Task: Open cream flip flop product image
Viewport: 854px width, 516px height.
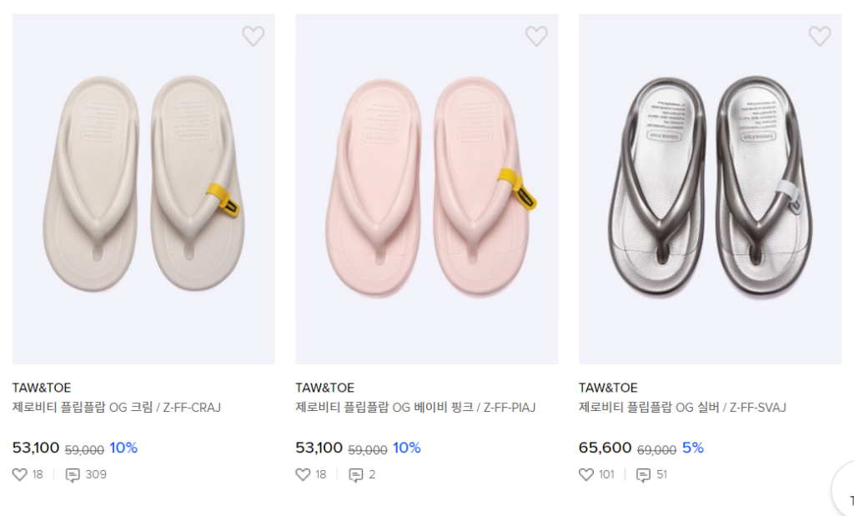Action: point(143,188)
